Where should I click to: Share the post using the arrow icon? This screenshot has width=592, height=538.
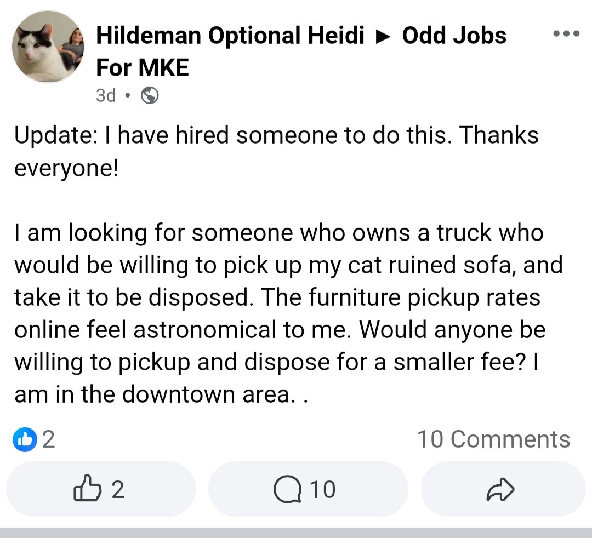502,489
